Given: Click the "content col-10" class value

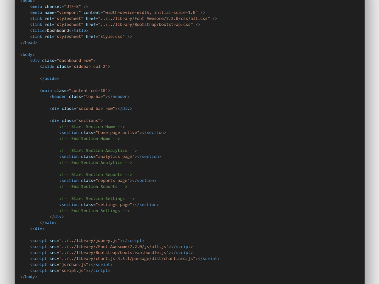Looking at the screenshot, I should tap(88, 91).
